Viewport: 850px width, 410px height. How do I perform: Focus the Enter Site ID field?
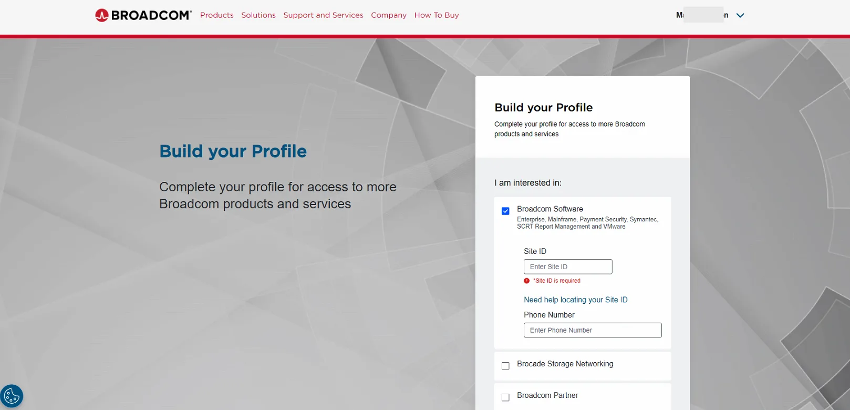click(568, 266)
